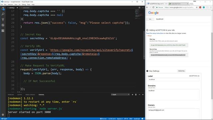This screenshot has height=120, width=213.
Task: Open the Extensions view in activity bar
Action: click(3, 31)
